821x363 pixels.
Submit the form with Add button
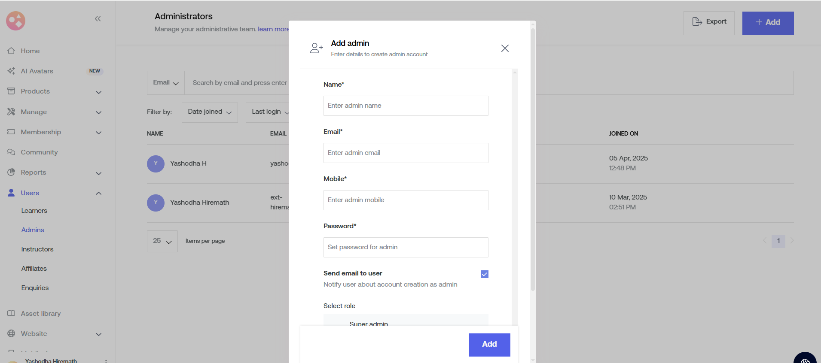pos(489,345)
